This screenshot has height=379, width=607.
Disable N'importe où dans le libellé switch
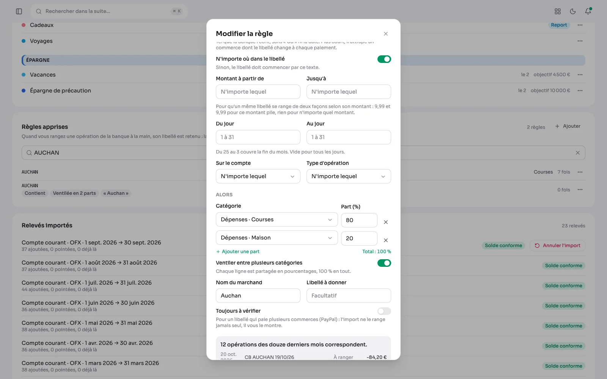click(x=384, y=59)
